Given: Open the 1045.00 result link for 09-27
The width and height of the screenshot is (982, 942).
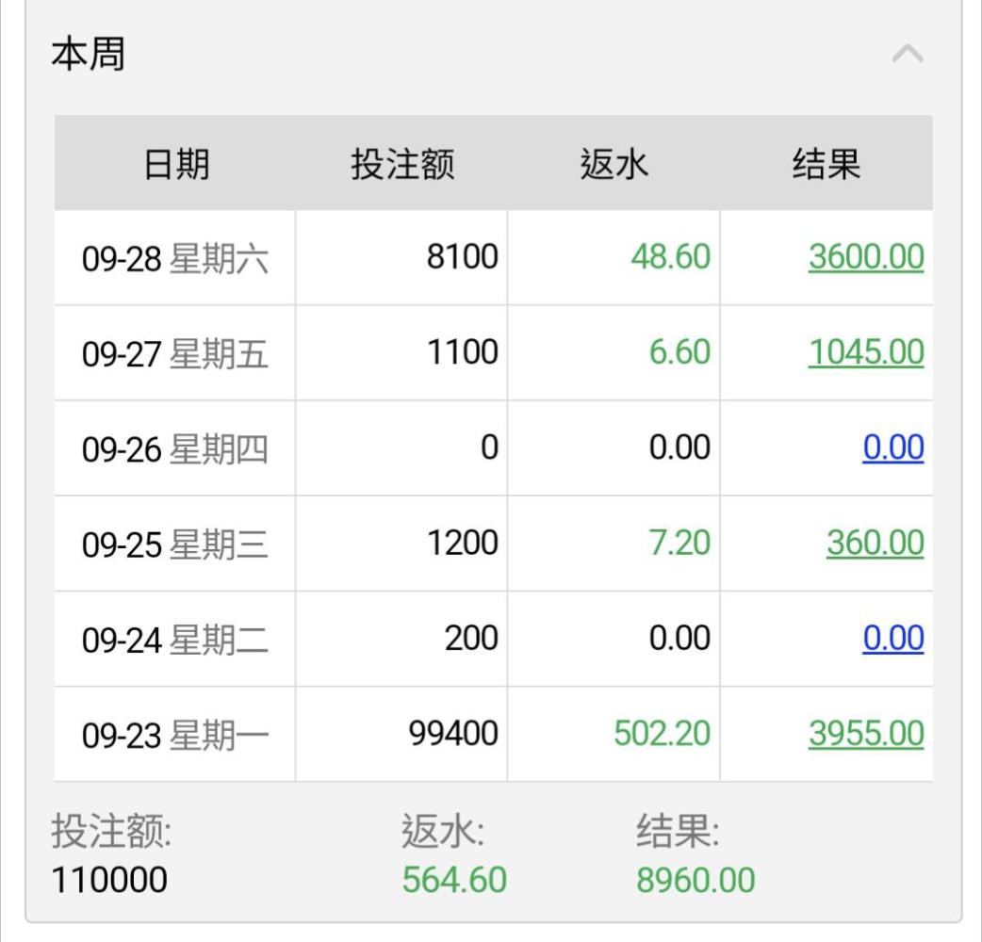Looking at the screenshot, I should 865,352.
